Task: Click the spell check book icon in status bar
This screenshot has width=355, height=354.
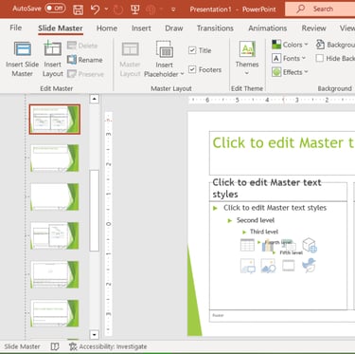Action: click(x=55, y=346)
